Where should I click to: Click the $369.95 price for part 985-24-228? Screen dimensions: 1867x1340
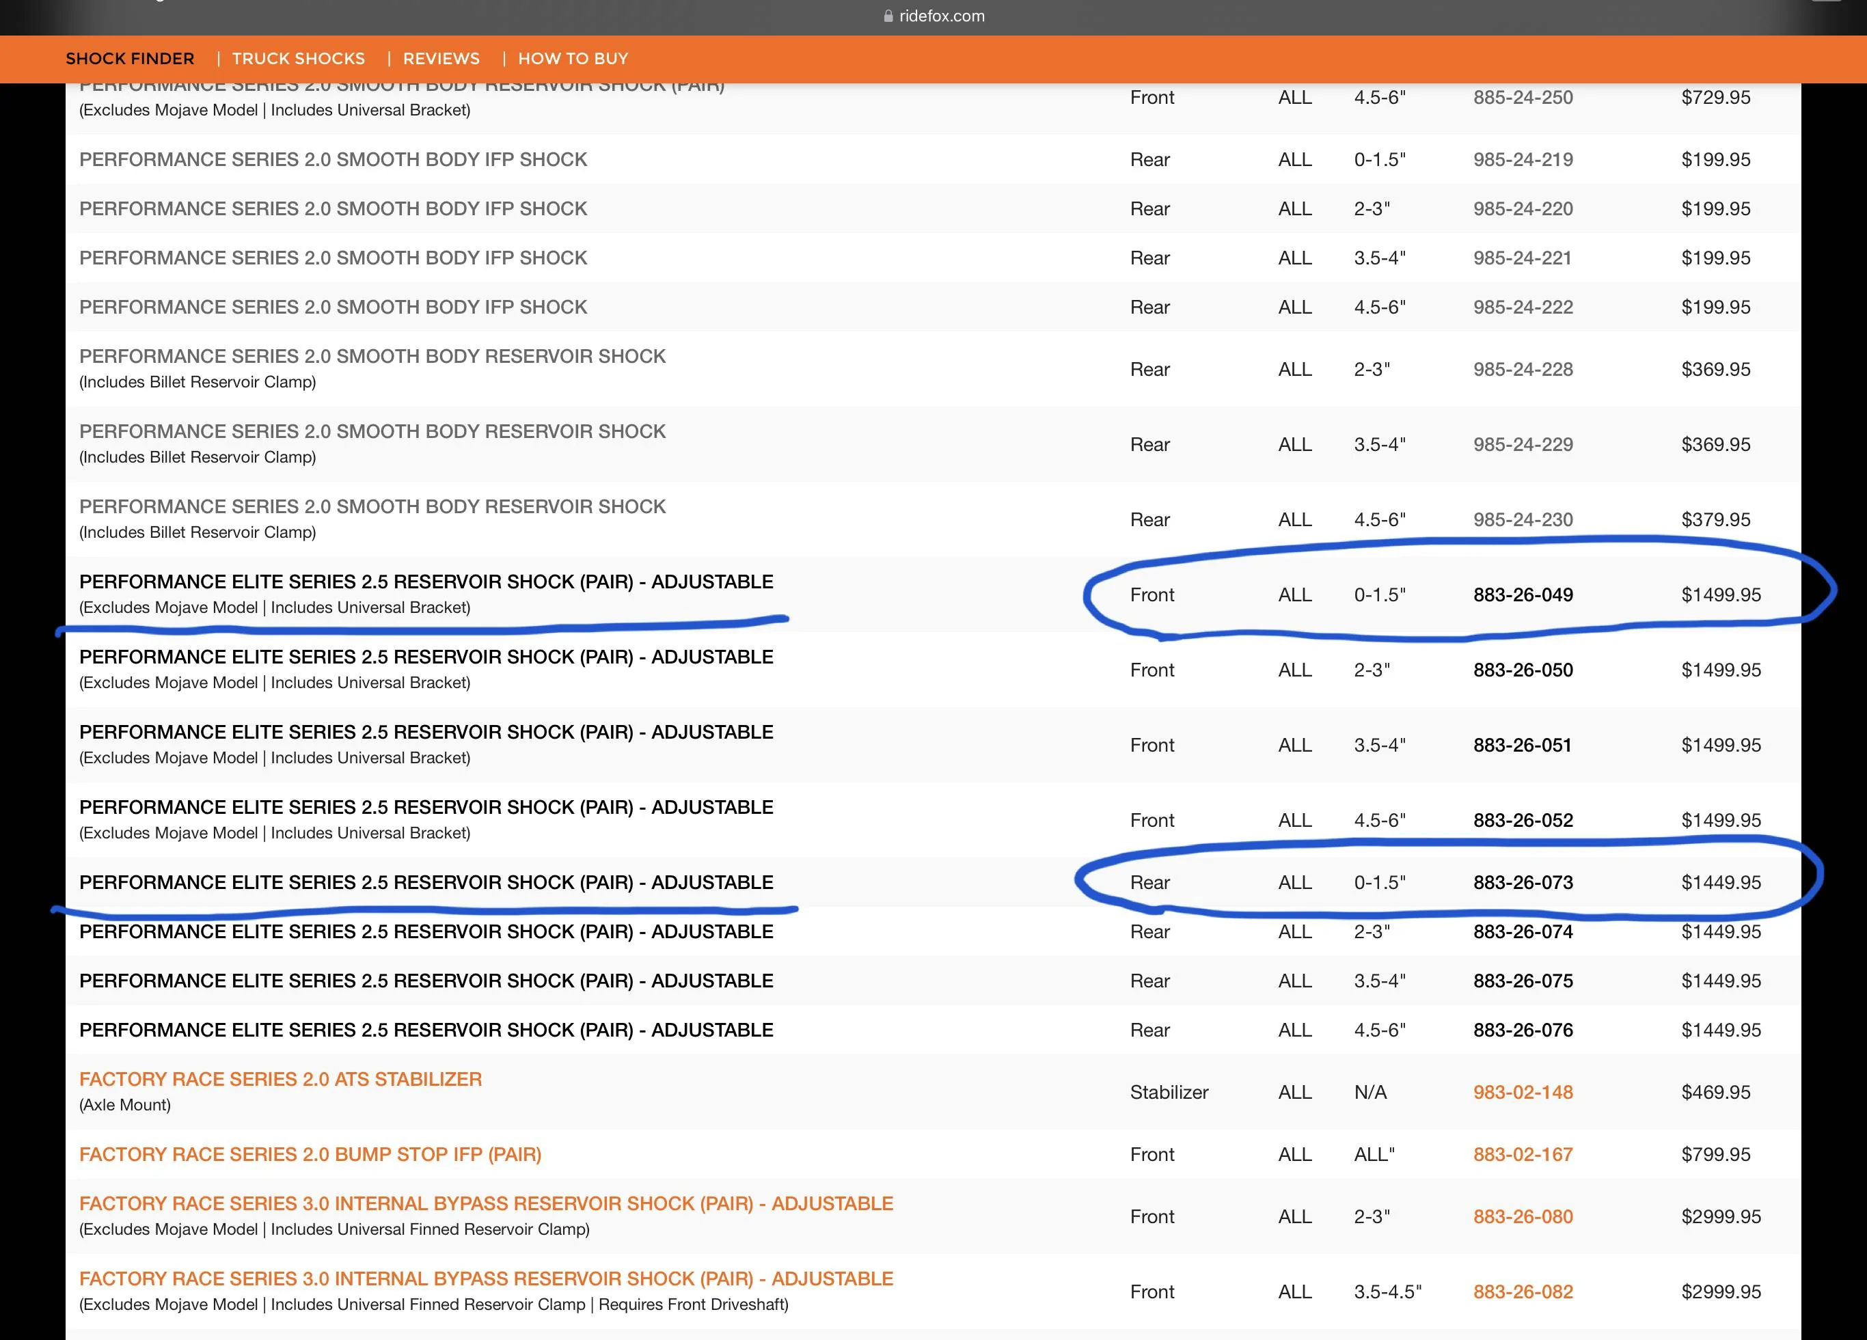tap(1715, 370)
